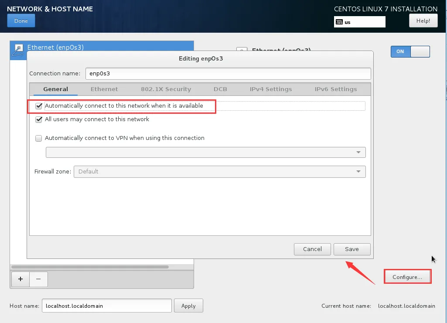This screenshot has width=447, height=323.
Task: Save the connection settings
Action: [352, 249]
